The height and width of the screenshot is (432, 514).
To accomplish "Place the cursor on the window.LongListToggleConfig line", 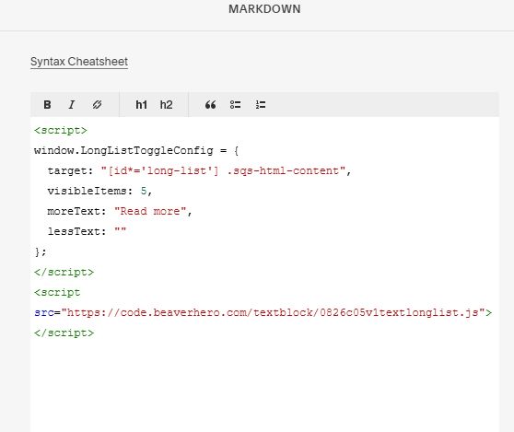I will (136, 151).
